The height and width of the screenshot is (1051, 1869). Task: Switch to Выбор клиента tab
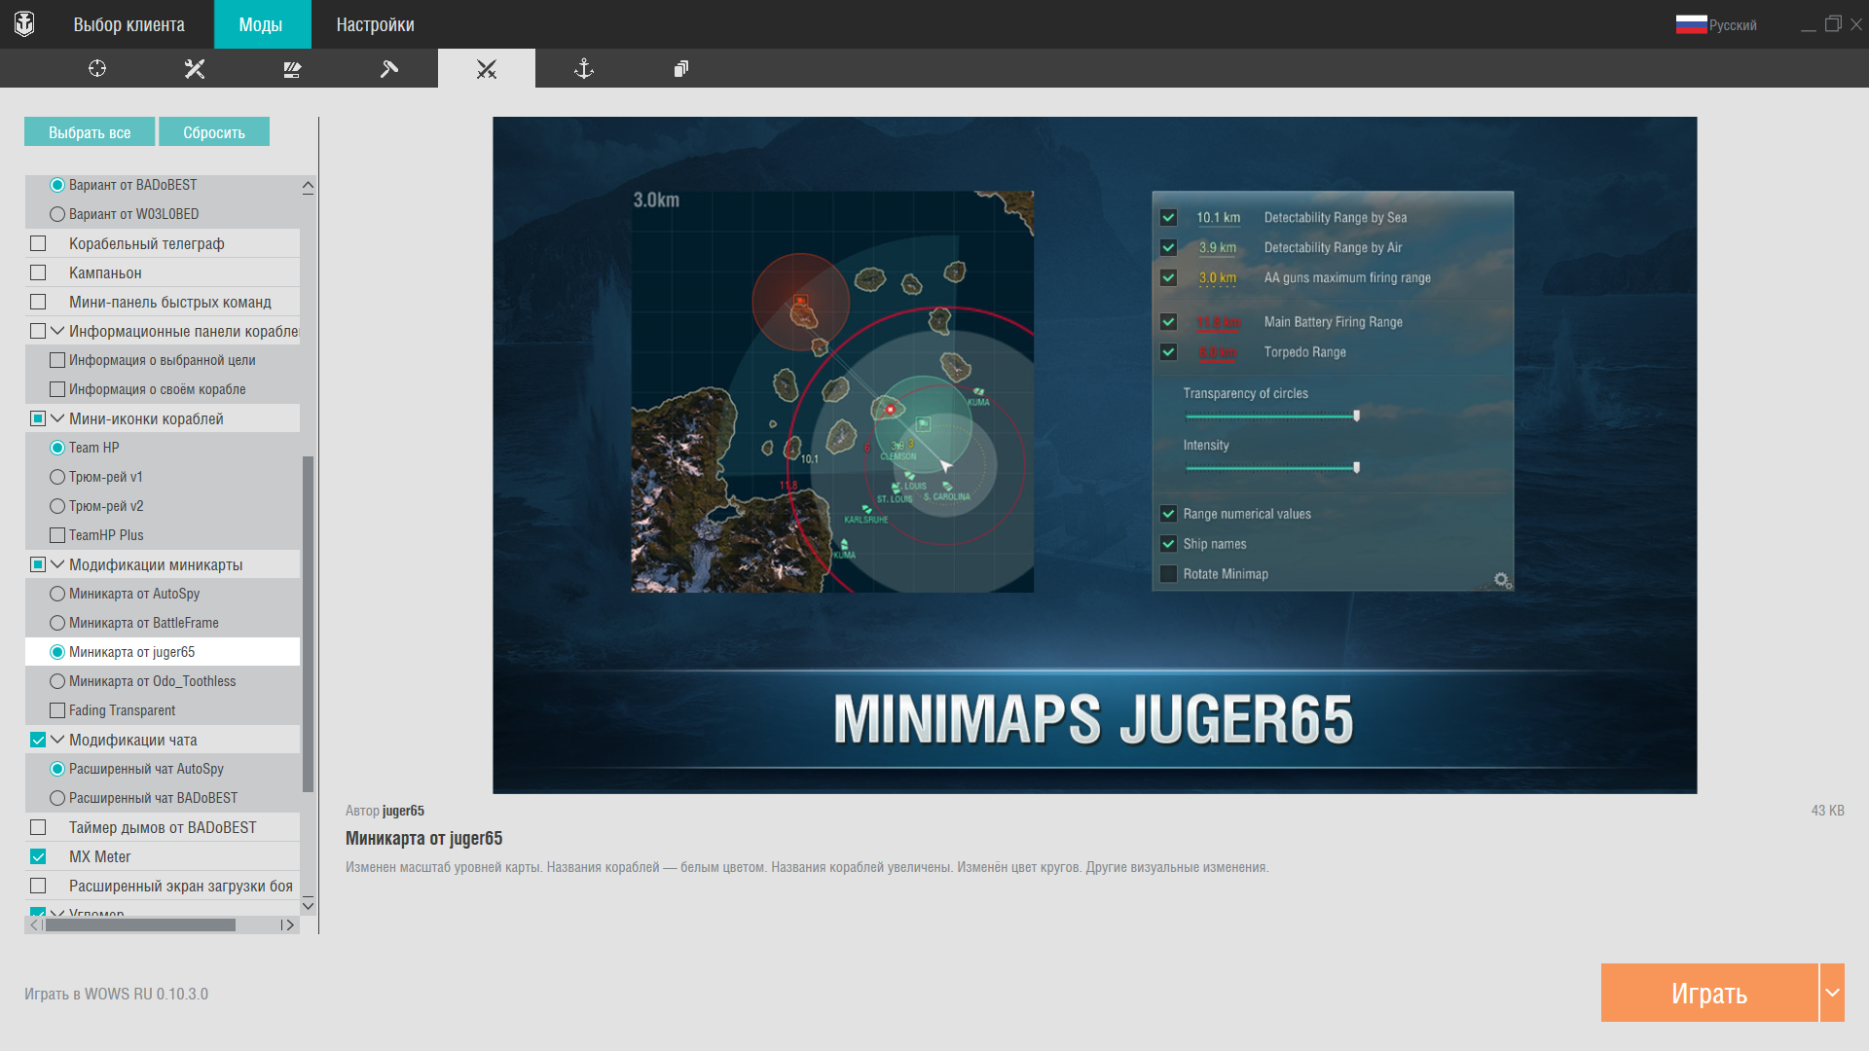tap(129, 24)
